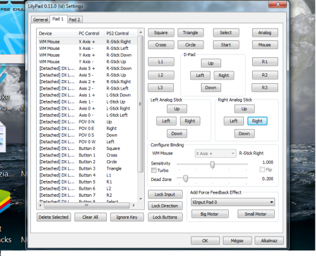Add Small Motor force feedback
This screenshot has height=256, width=316.
256,214
